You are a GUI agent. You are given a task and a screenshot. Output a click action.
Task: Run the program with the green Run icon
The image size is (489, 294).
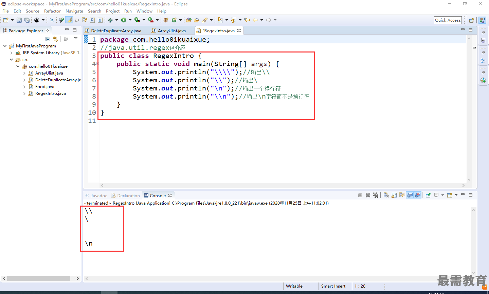[124, 20]
